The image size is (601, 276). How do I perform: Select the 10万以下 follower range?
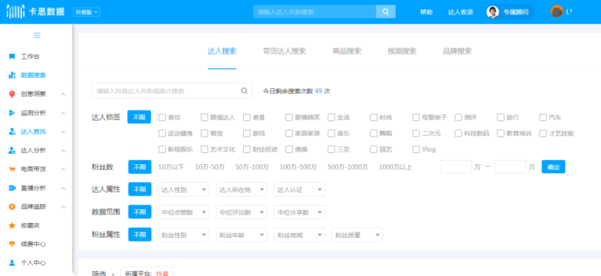tap(171, 167)
